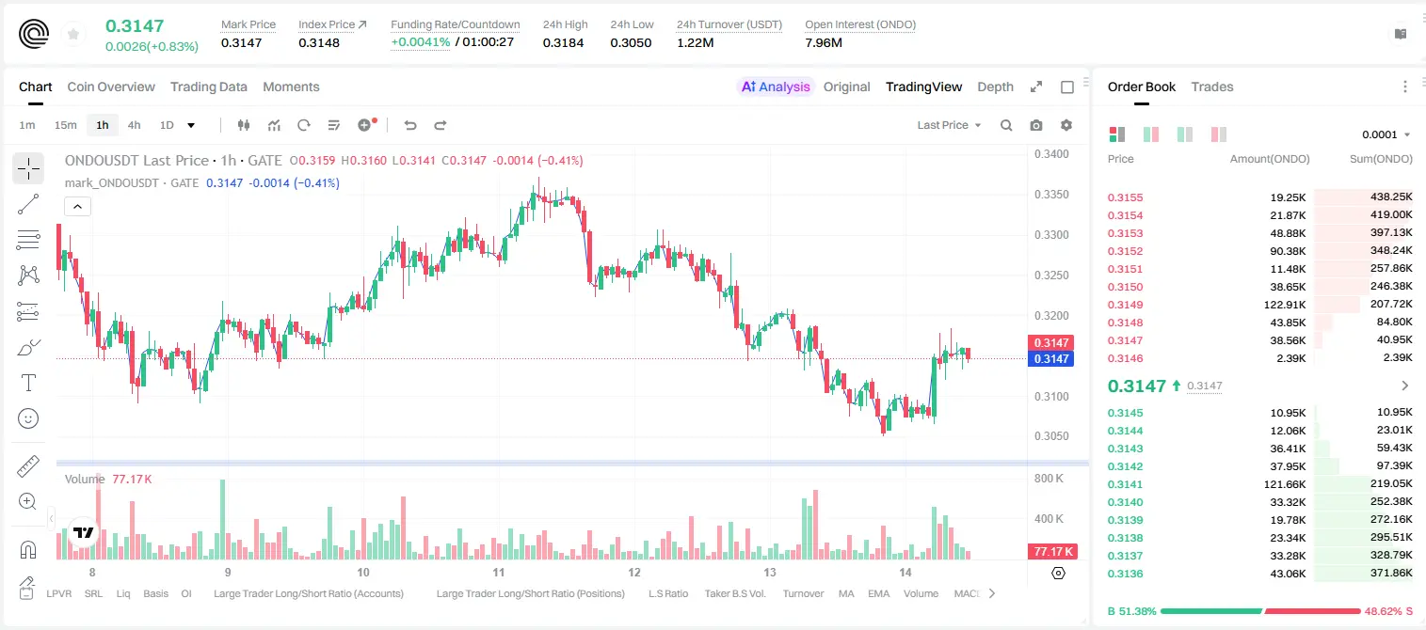Viewport: 1426px width, 630px height.
Task: Toggle the magnet snap mode
Action: coord(28,548)
